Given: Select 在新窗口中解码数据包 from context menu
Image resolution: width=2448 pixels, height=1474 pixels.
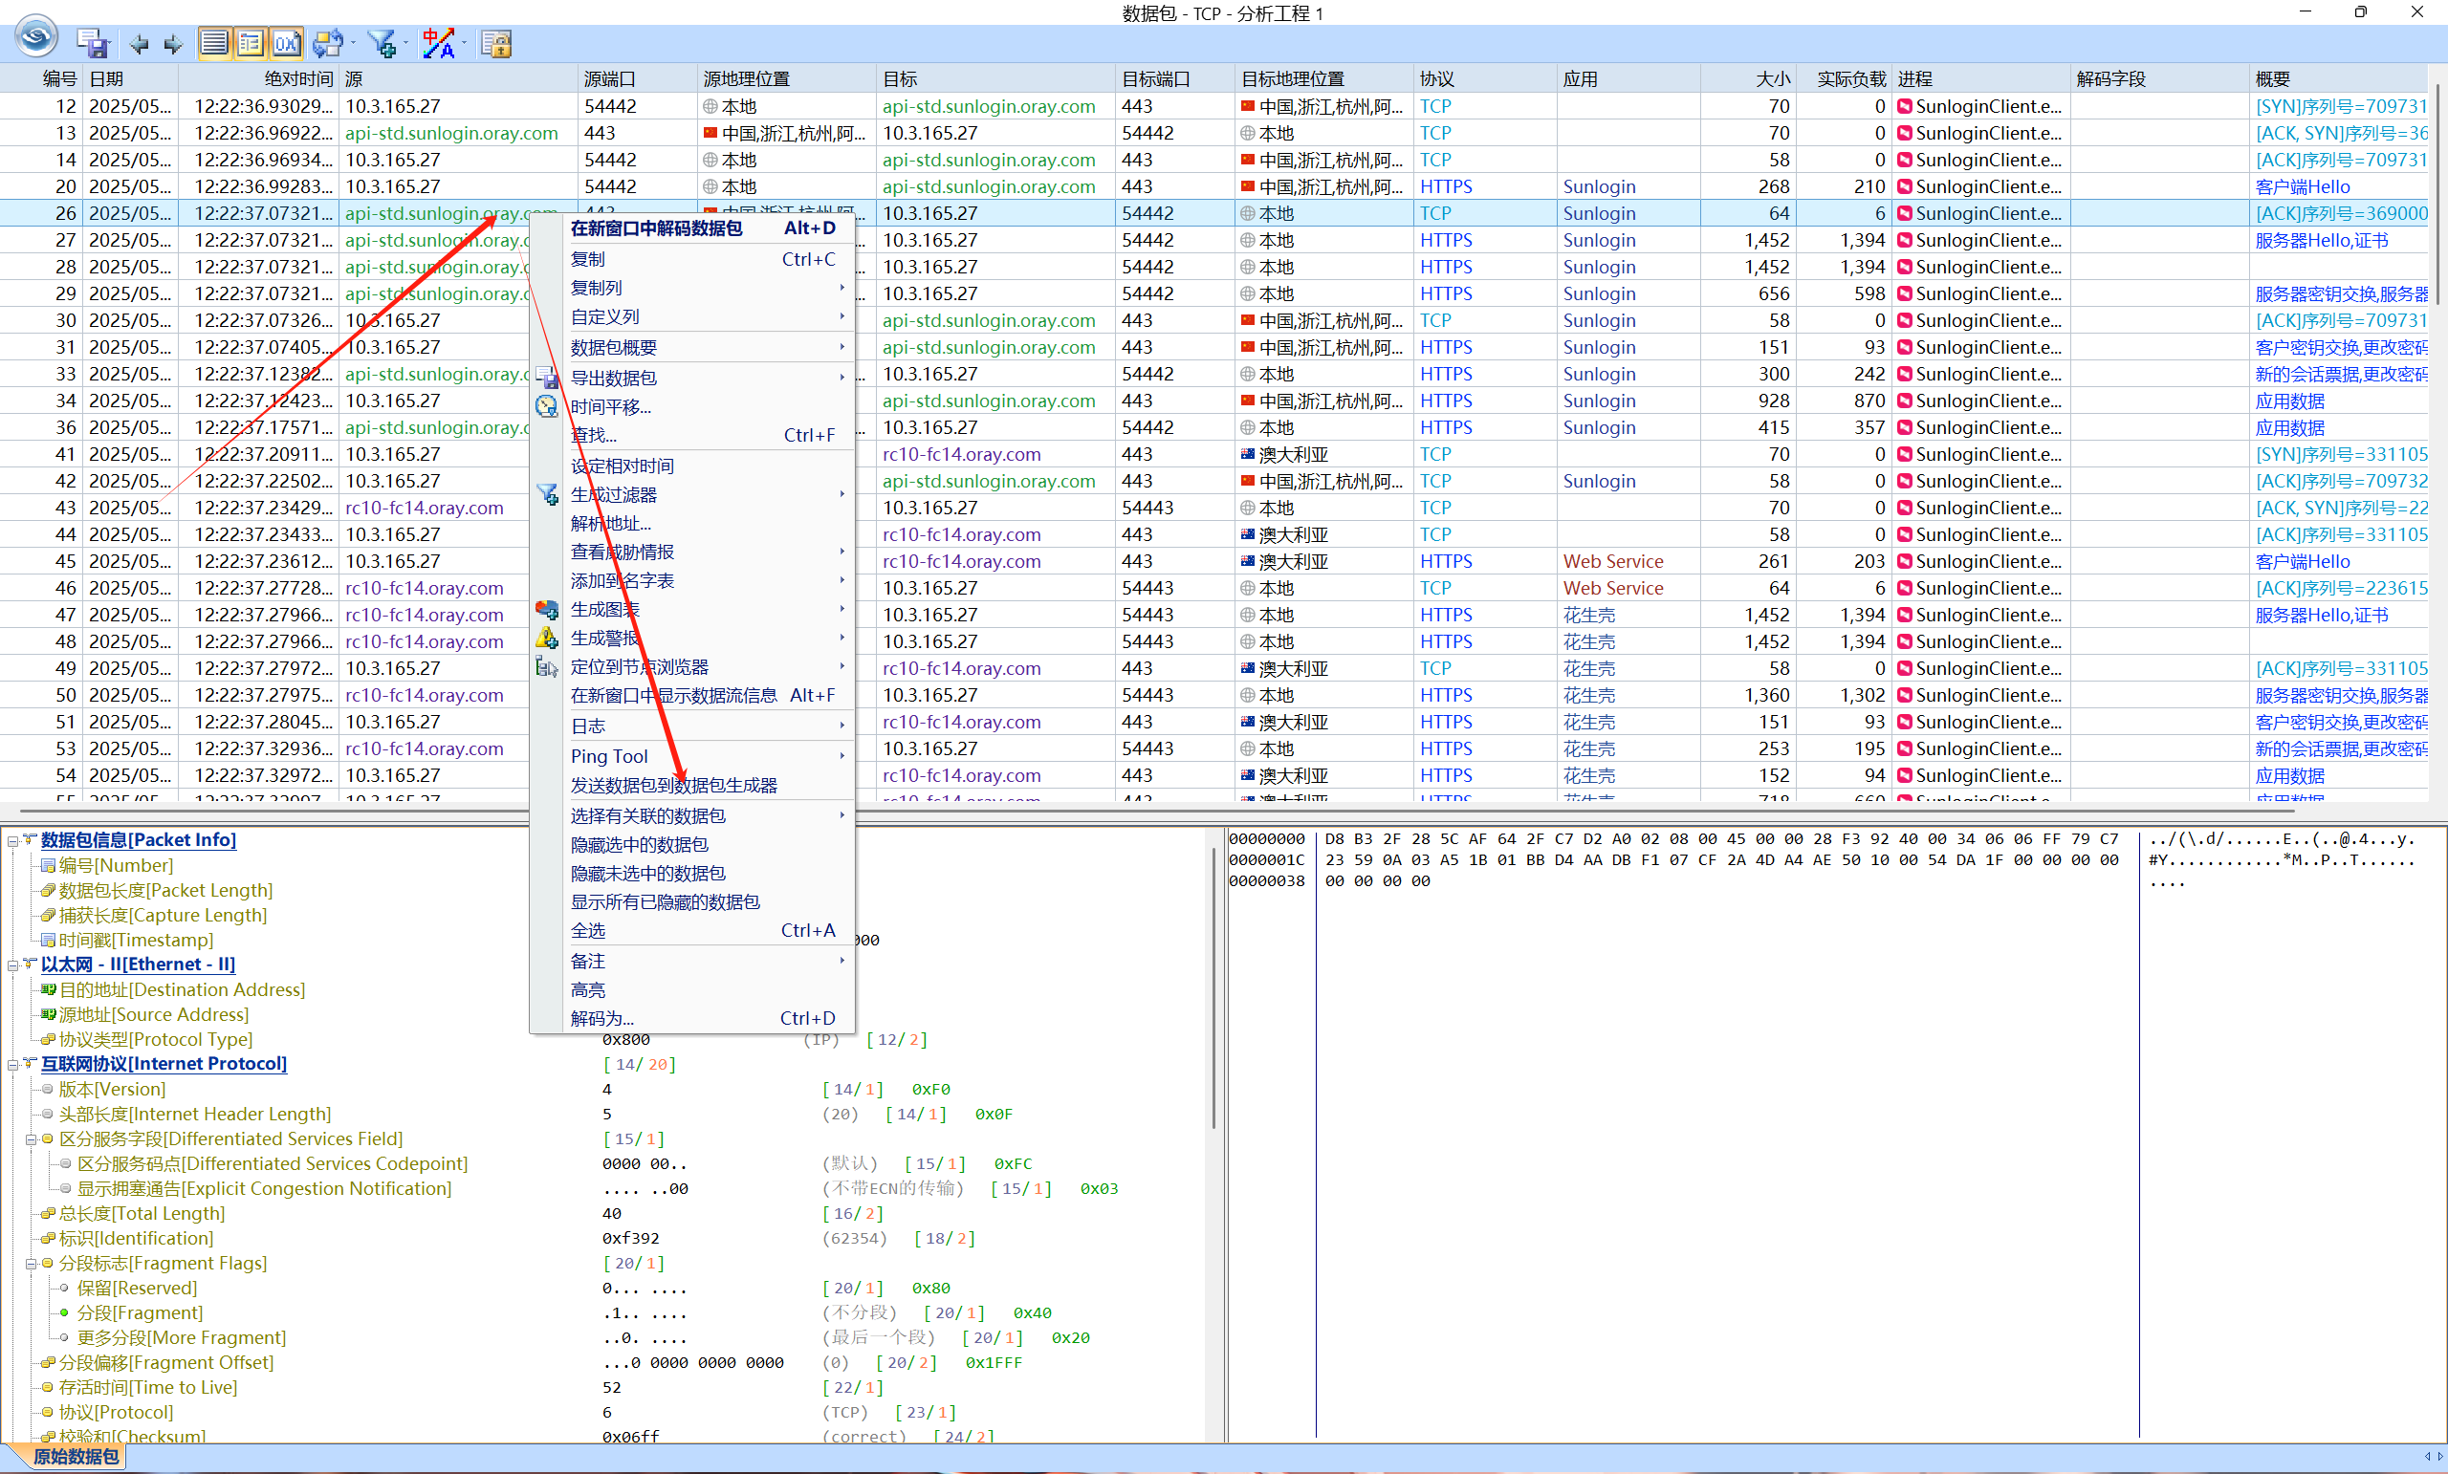Looking at the screenshot, I should pyautogui.click(x=656, y=228).
